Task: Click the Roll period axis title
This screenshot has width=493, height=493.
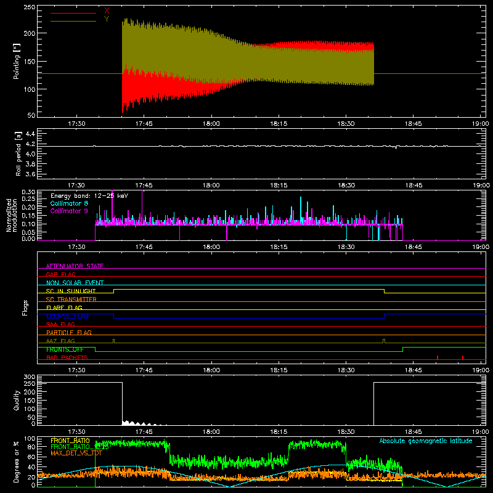Action: tap(18, 153)
